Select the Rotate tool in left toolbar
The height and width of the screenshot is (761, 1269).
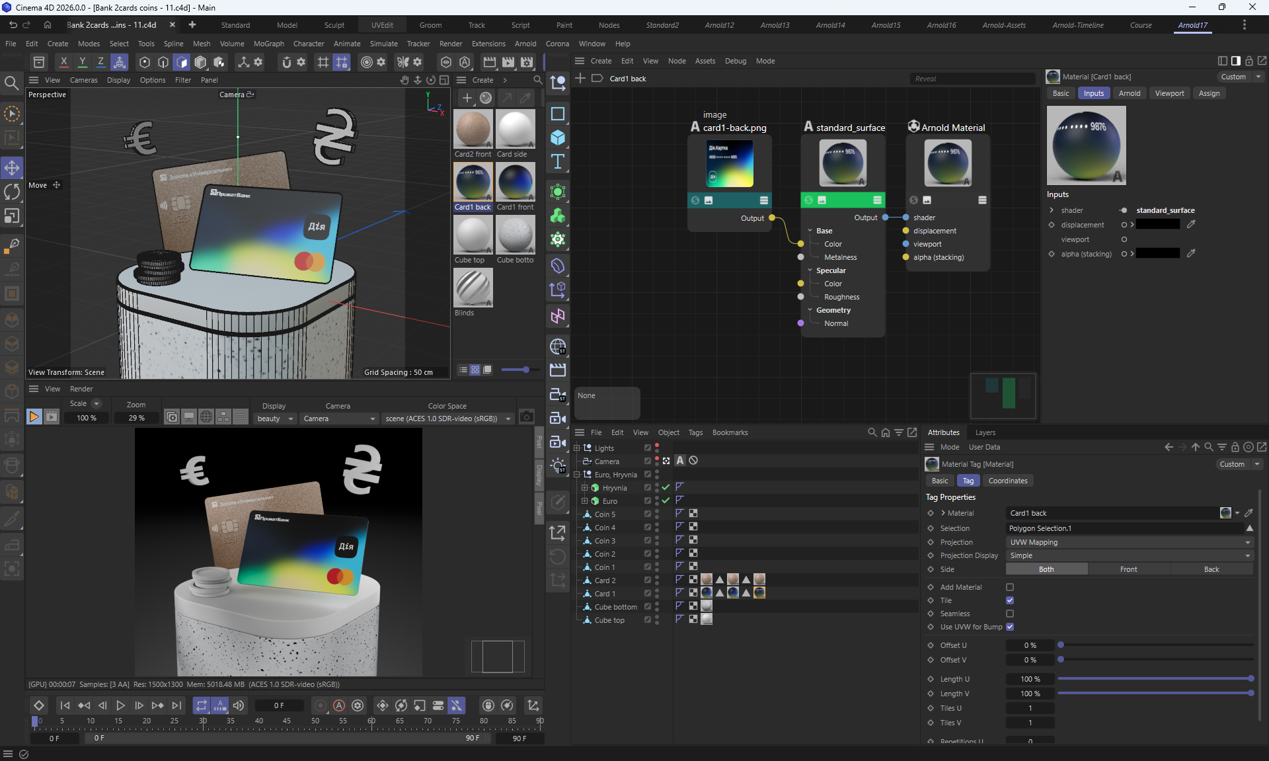(12, 192)
